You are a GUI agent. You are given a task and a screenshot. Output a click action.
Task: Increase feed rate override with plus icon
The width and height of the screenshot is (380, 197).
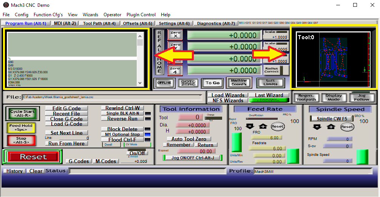pyautogui.click(x=263, y=126)
